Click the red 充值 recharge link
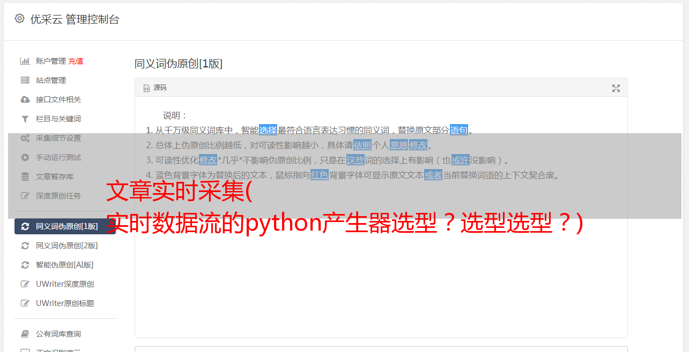The width and height of the screenshot is (689, 352). 76,61
